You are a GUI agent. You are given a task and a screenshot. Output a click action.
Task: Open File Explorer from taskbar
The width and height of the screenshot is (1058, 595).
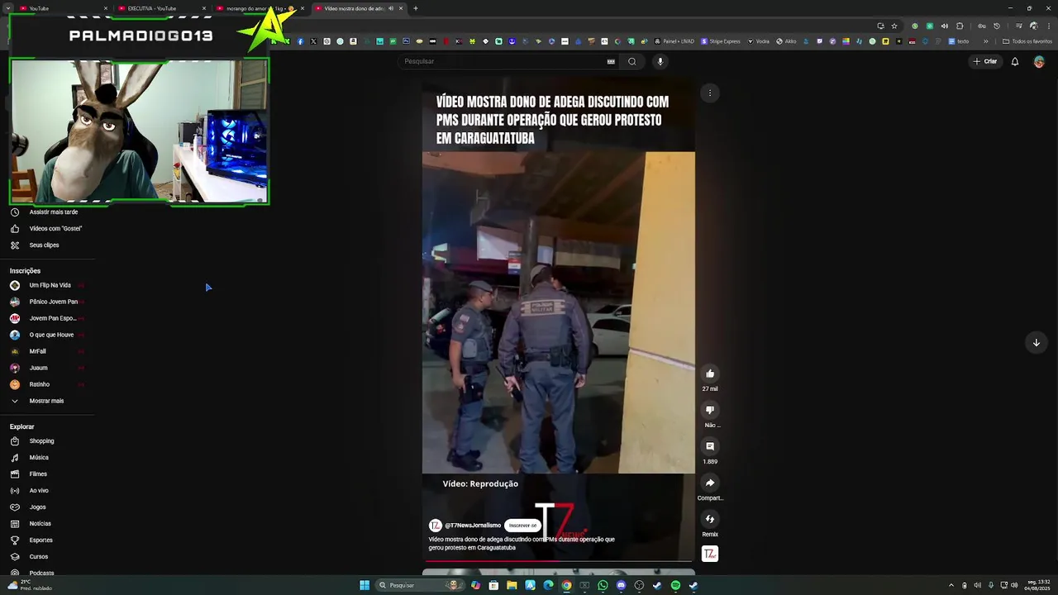pos(512,585)
